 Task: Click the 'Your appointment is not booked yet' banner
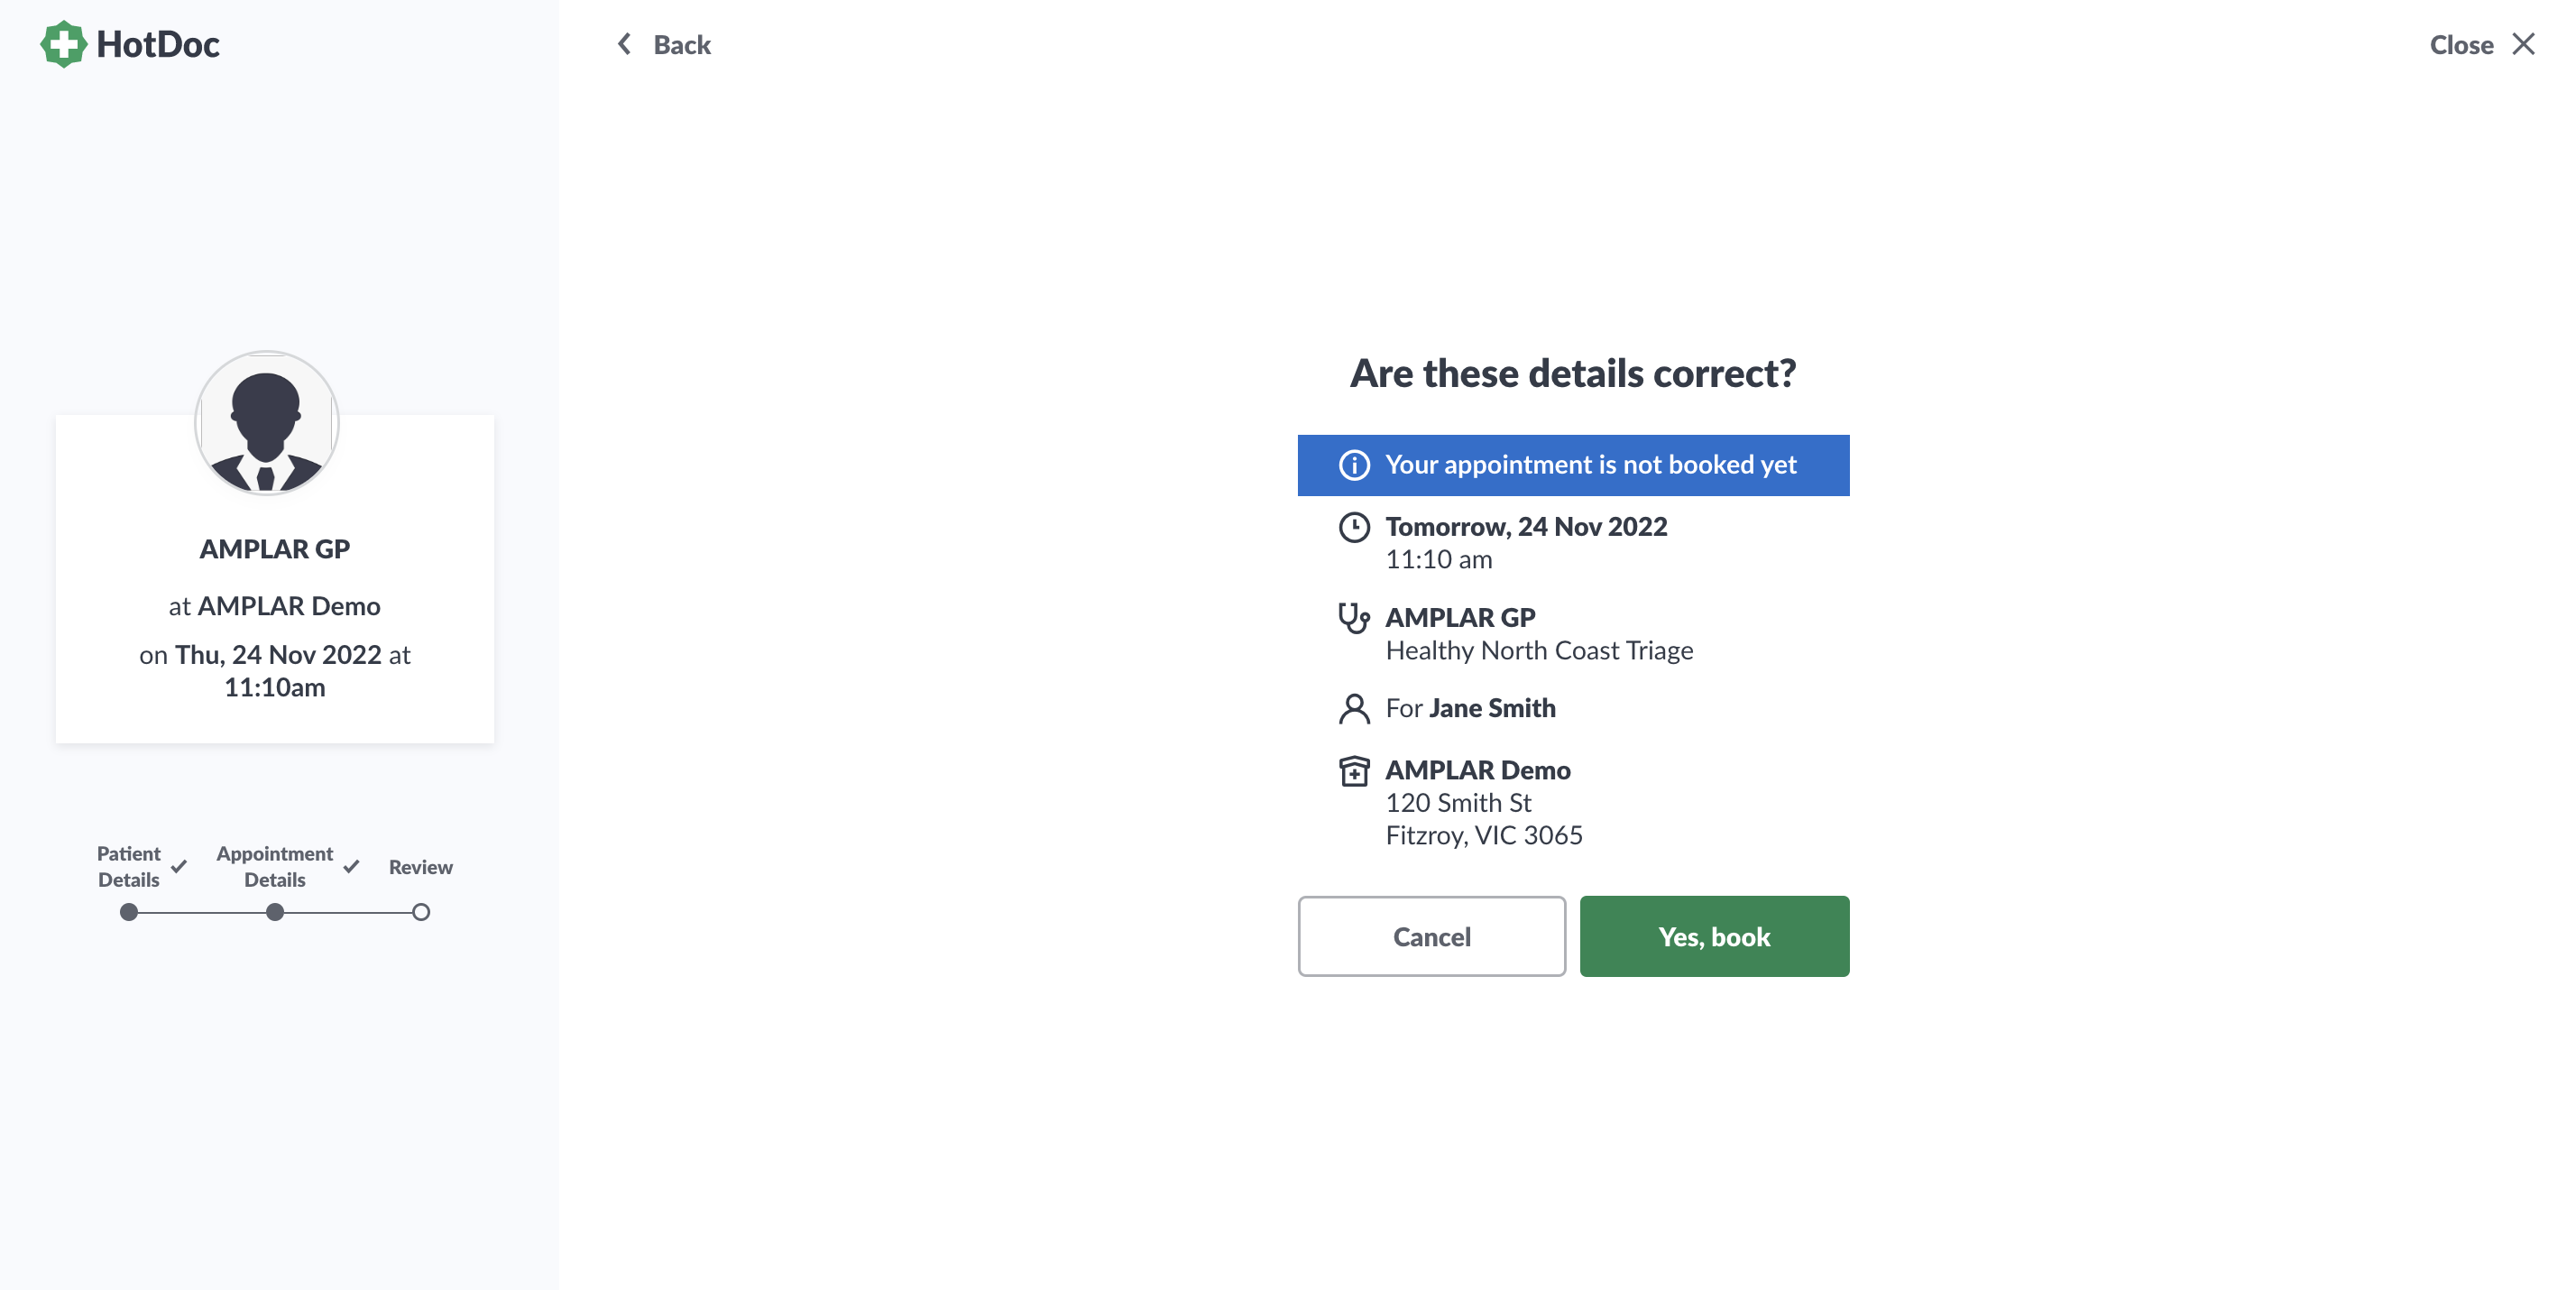(x=1573, y=465)
